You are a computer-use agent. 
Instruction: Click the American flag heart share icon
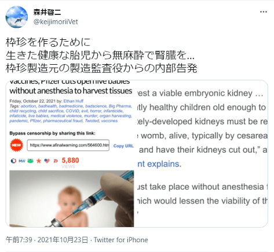tap(47, 161)
